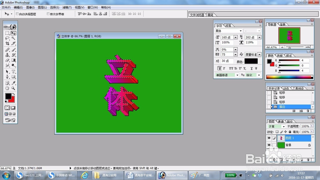Enable the show bounding box checkbox
Screen dimensions: 320x180
click(x=48, y=14)
